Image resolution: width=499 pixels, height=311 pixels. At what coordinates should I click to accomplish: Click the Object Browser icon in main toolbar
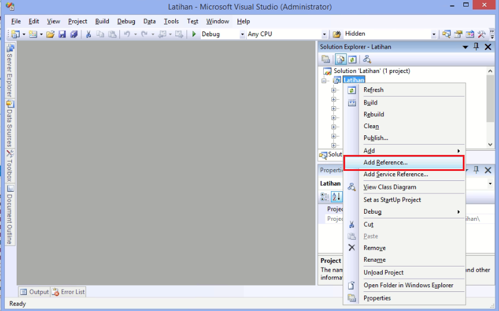coord(470,34)
